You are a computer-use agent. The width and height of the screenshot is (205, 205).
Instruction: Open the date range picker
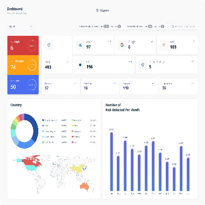pyautogui.click(x=183, y=26)
